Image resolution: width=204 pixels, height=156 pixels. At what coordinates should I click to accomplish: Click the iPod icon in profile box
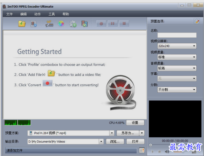point(31,133)
